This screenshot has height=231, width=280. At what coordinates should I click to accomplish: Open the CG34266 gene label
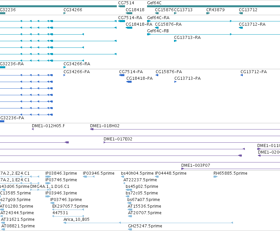73,10
